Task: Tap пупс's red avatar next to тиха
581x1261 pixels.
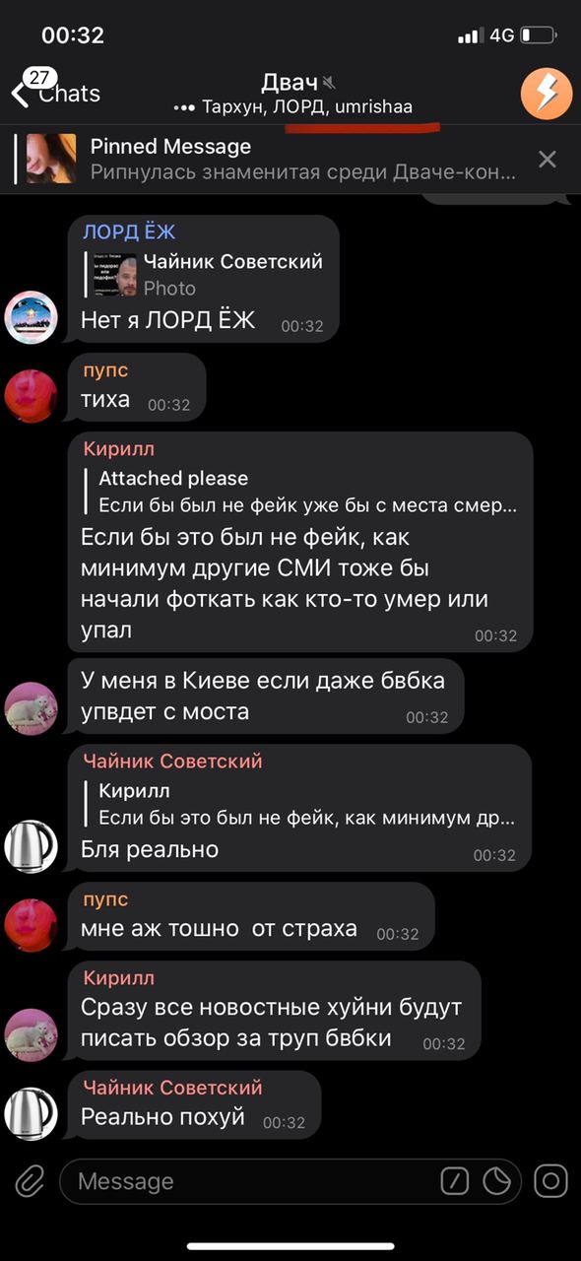Action: [31, 396]
